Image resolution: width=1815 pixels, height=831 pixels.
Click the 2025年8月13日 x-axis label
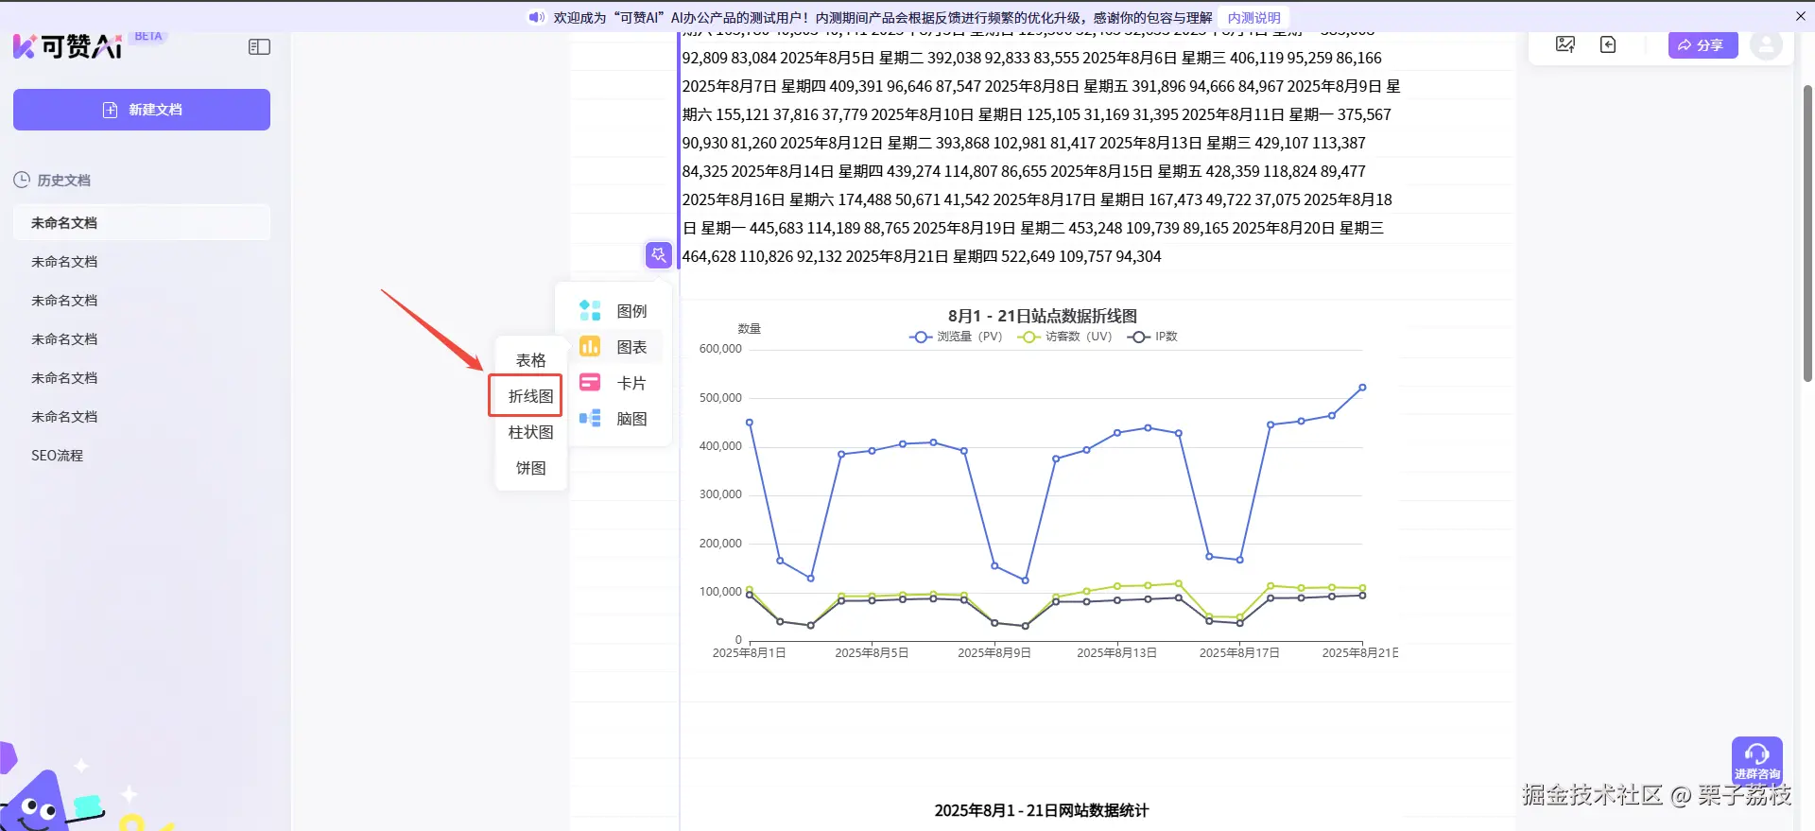1116,653
